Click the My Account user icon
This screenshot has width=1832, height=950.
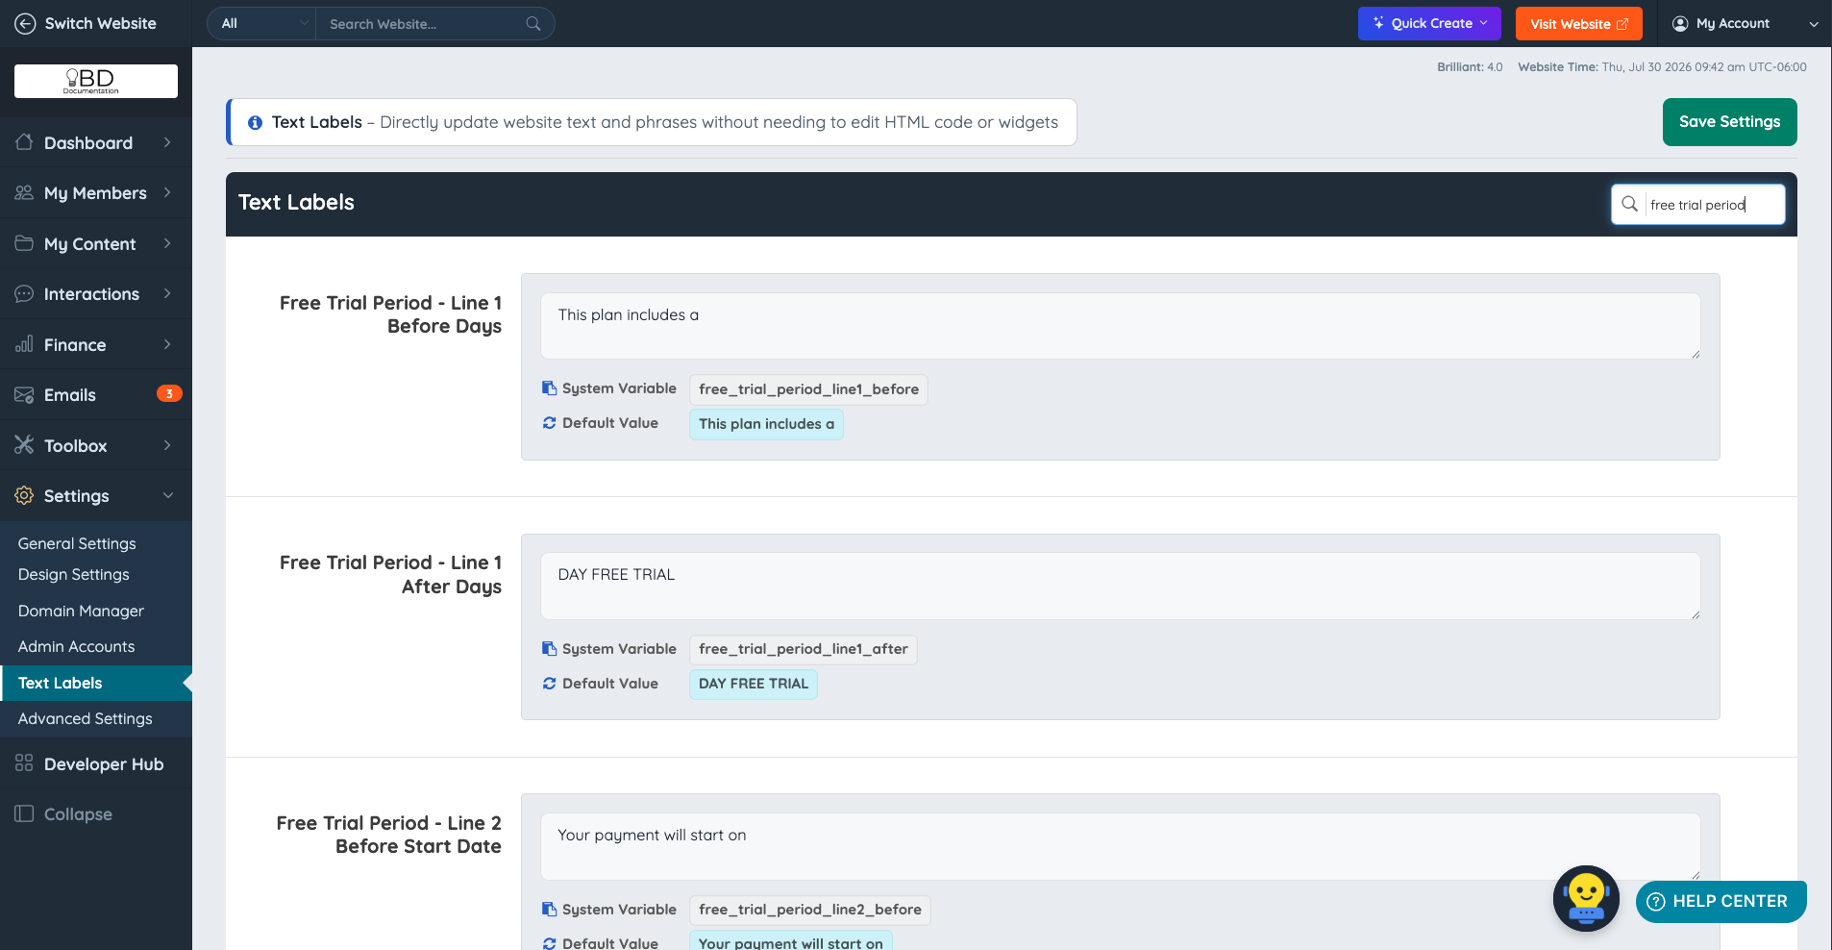[1680, 23]
